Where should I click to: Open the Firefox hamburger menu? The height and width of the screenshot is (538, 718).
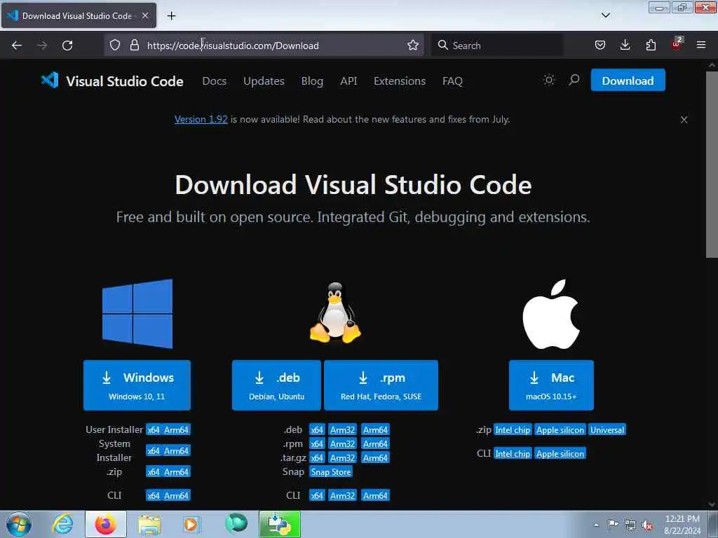point(700,46)
